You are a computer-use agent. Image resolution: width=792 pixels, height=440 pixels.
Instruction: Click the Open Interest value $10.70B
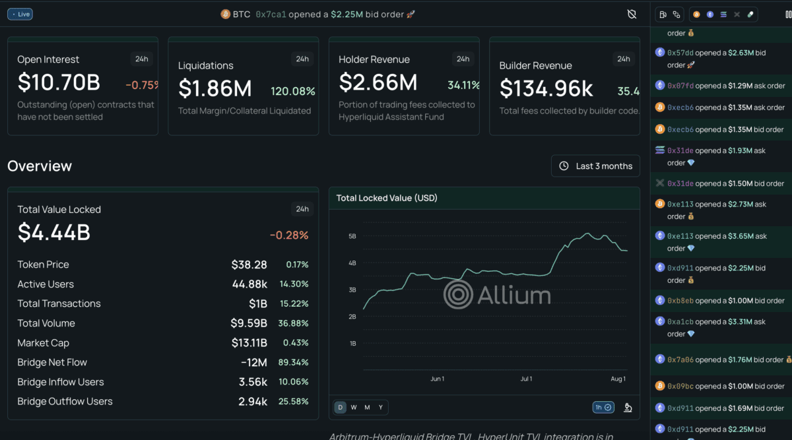59,83
